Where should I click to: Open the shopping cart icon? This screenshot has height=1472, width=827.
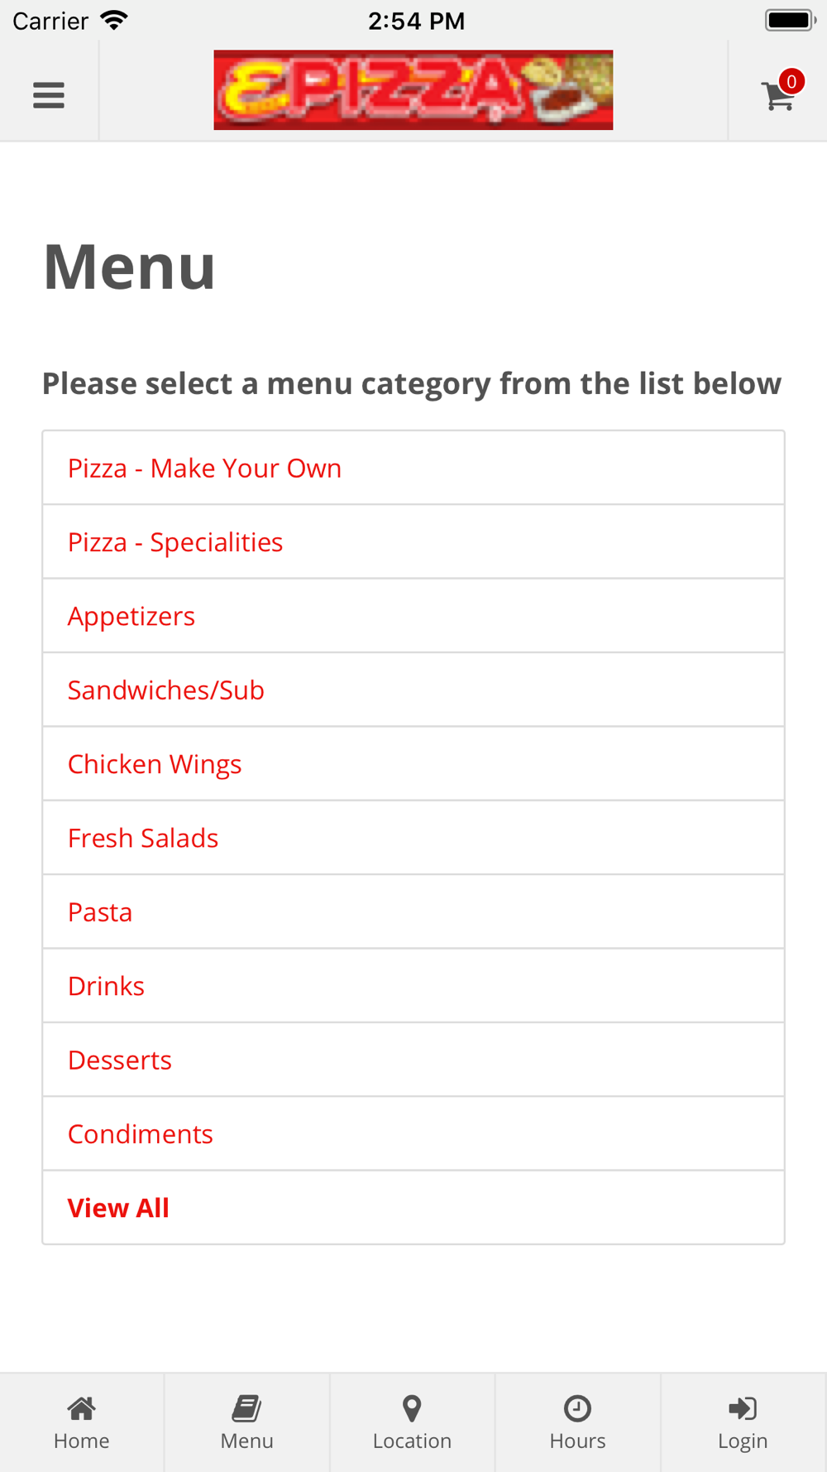777,97
